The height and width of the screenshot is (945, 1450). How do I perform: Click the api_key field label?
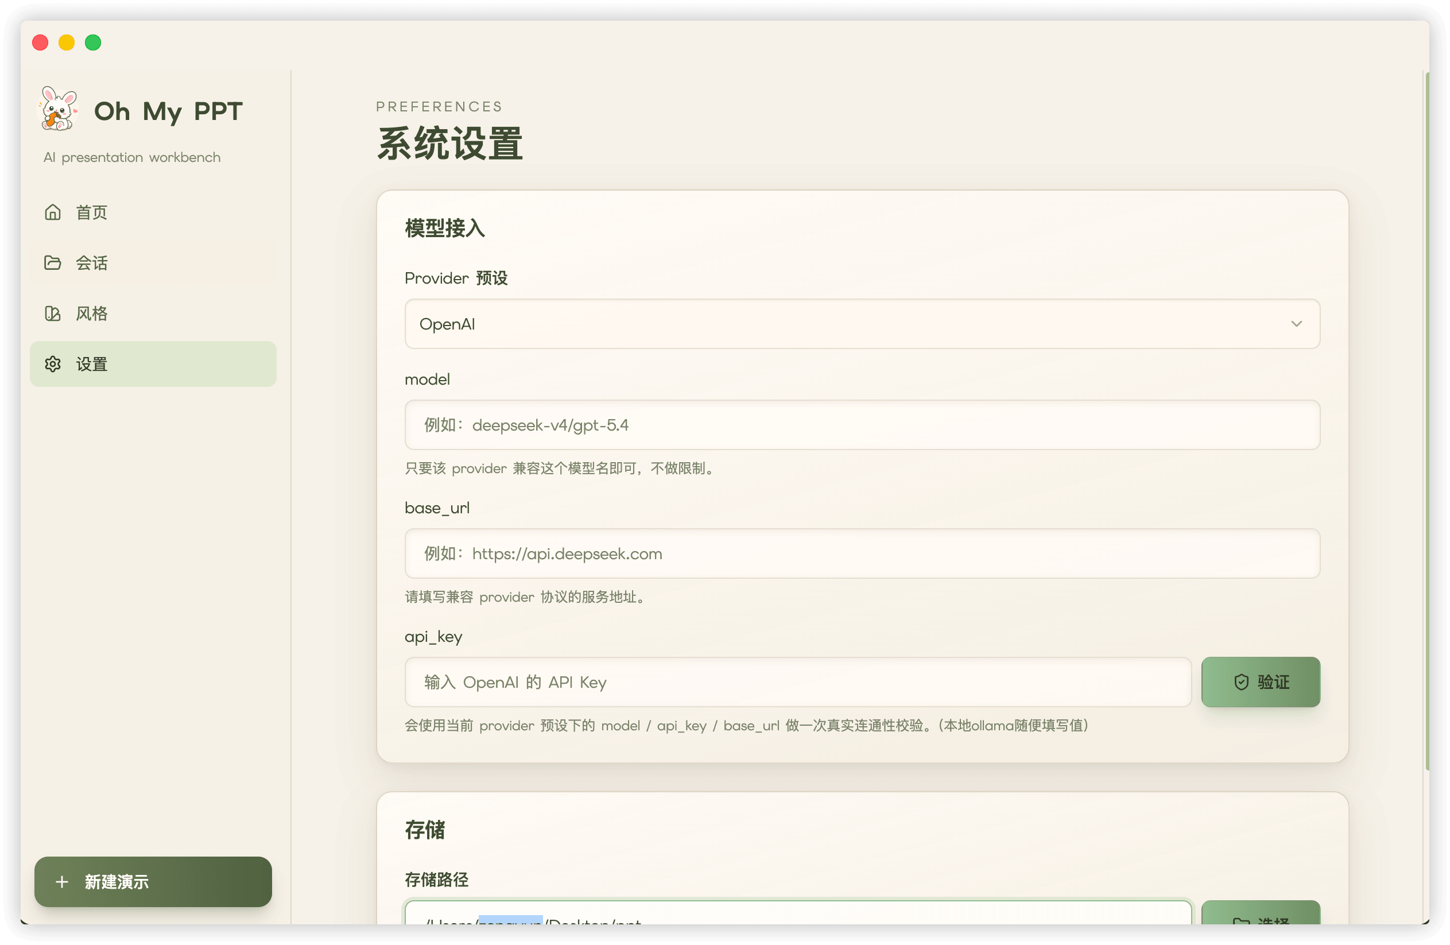point(434,637)
